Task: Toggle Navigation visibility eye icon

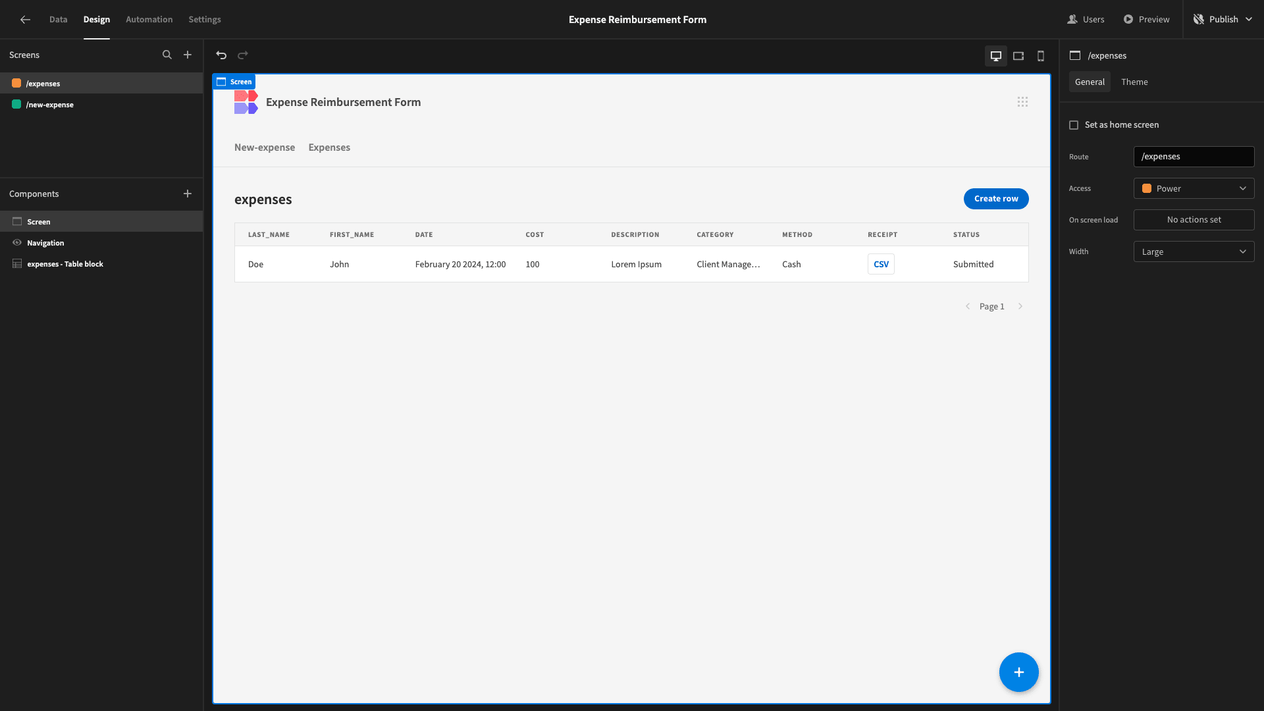Action: click(x=17, y=243)
